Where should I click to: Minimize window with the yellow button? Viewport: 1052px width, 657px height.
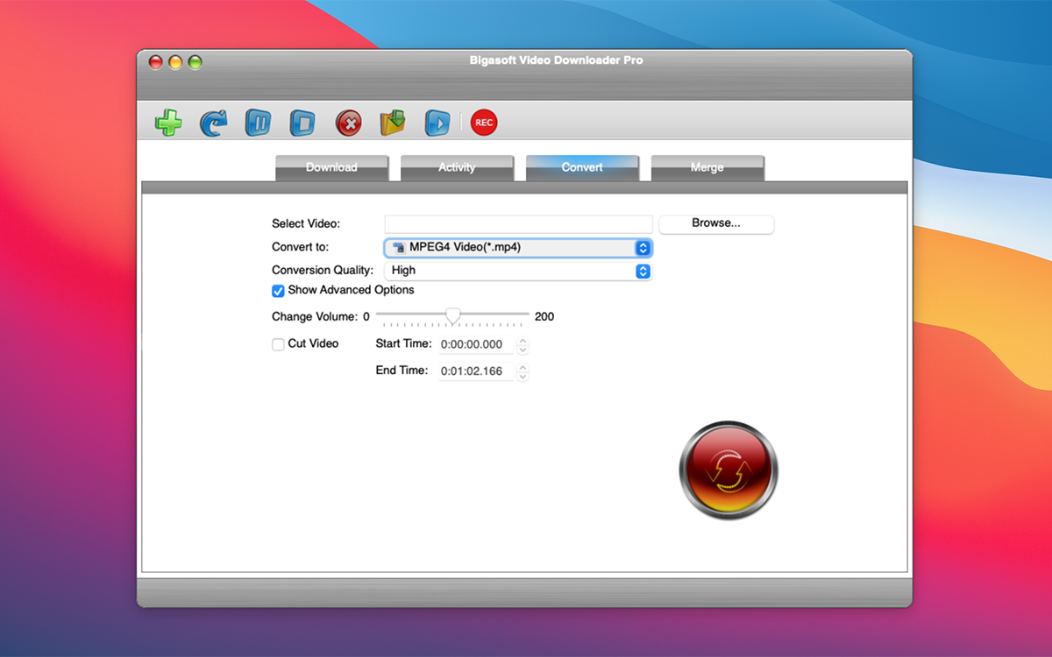pyautogui.click(x=175, y=62)
